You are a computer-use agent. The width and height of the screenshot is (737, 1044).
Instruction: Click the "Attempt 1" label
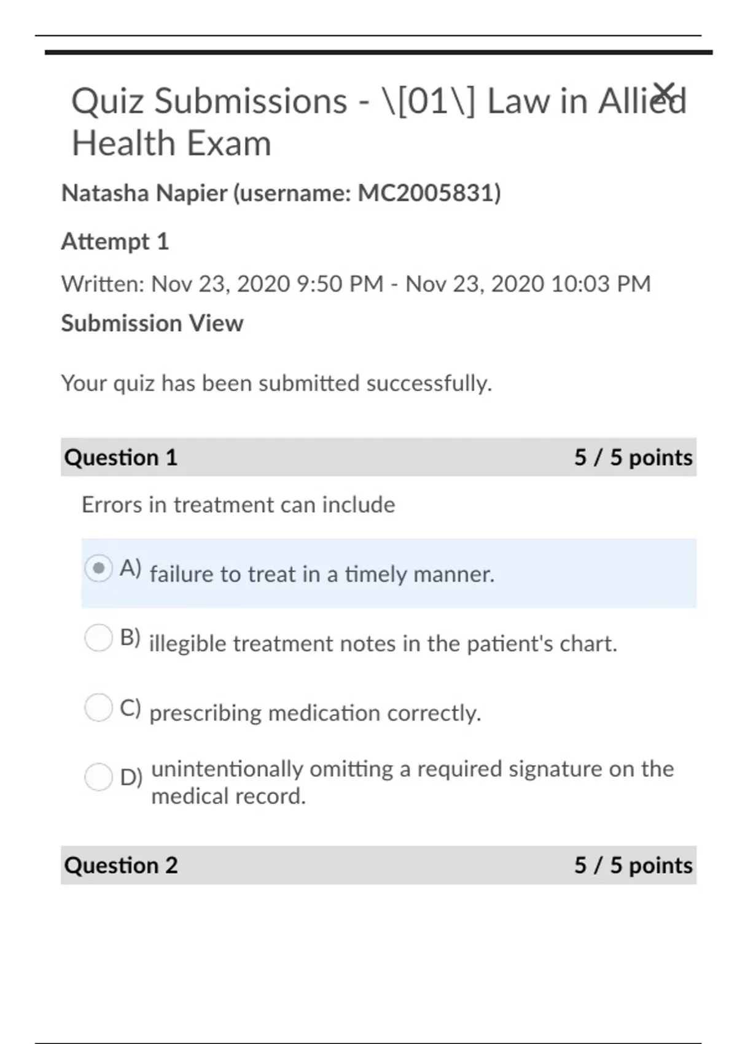point(115,241)
